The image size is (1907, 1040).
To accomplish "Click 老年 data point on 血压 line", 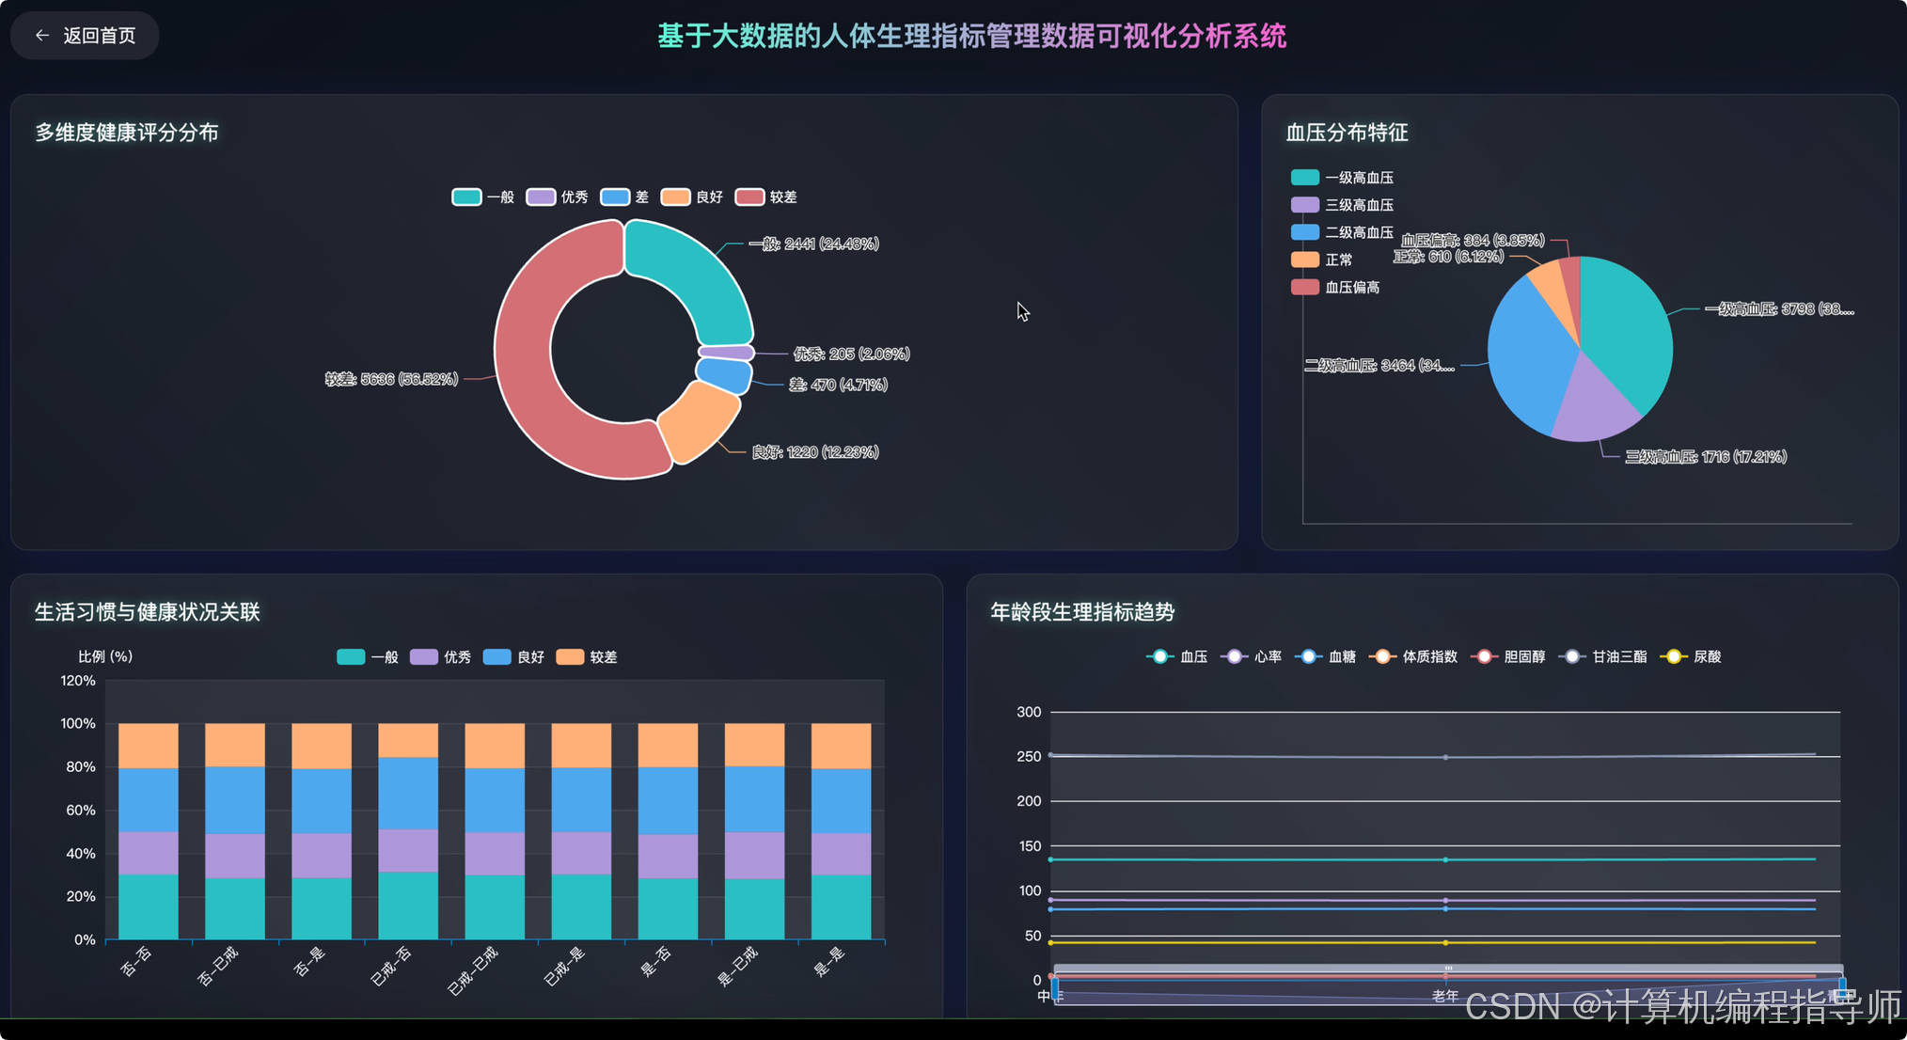I will click(x=1445, y=859).
